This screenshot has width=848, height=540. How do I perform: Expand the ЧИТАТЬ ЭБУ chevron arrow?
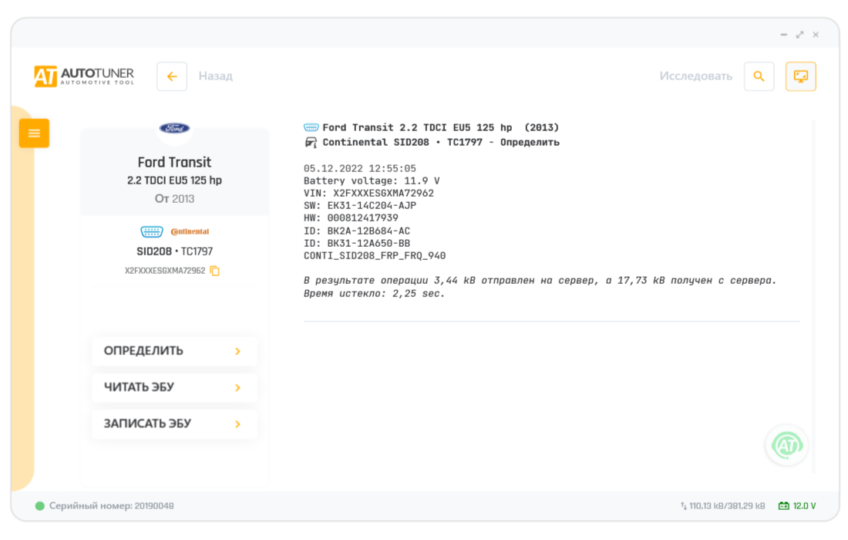pyautogui.click(x=237, y=387)
